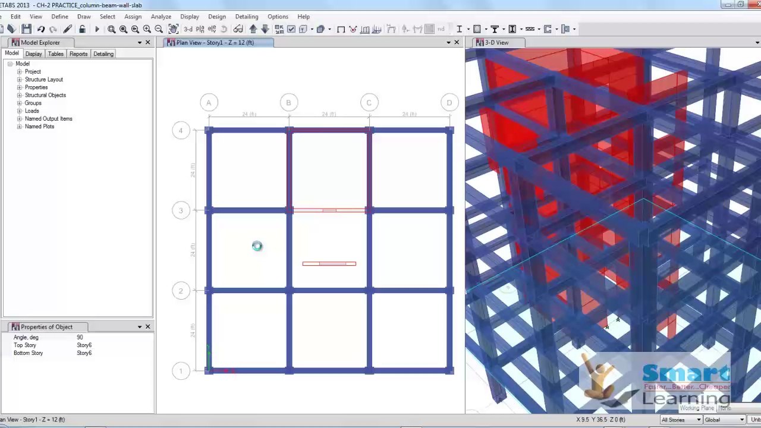Expand the Project tree node
Image resolution: width=761 pixels, height=428 pixels.
coord(19,72)
